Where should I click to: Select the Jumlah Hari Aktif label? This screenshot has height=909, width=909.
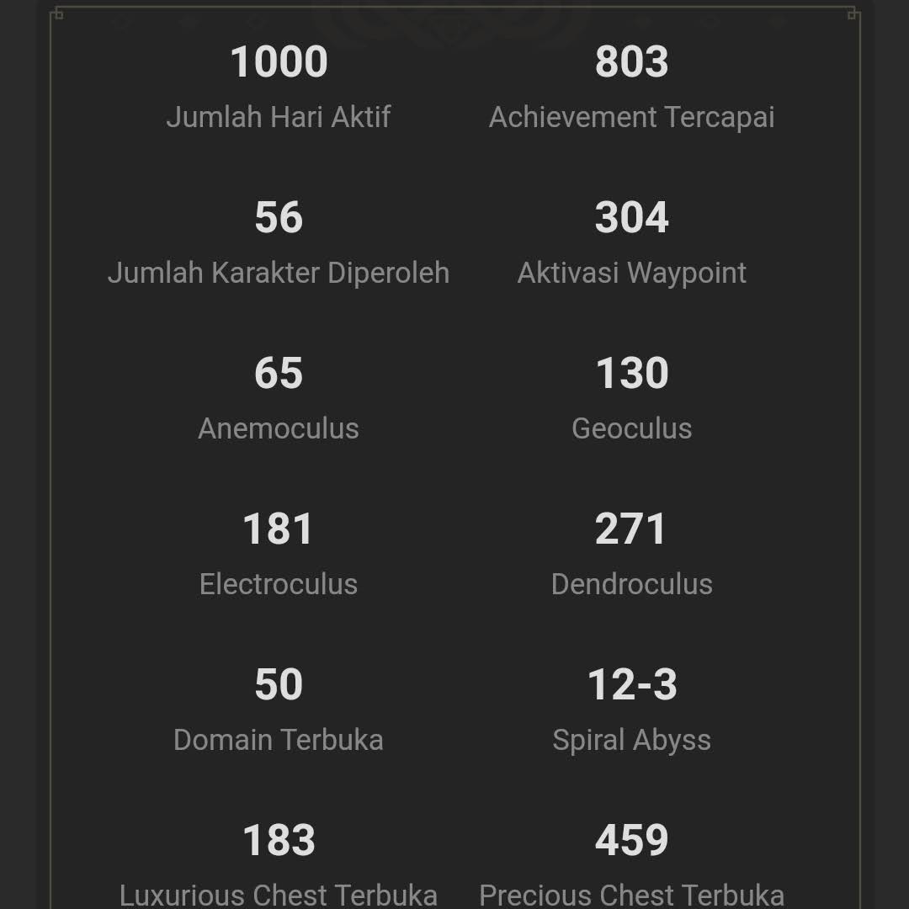pos(279,117)
